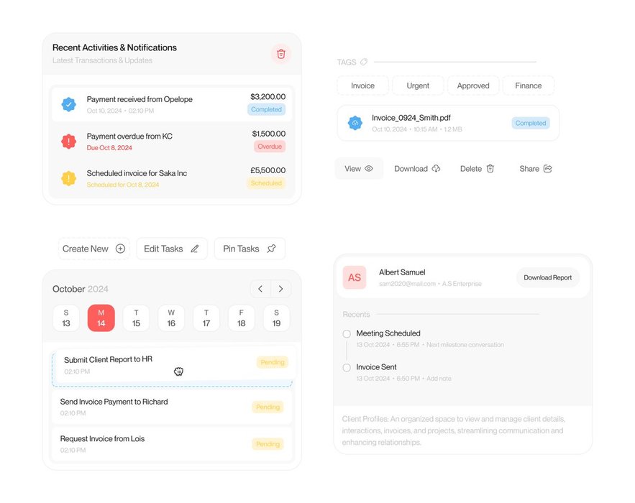Click 'Meeting Scheduled' activity title
The width and height of the screenshot is (635, 503).
(x=388, y=333)
